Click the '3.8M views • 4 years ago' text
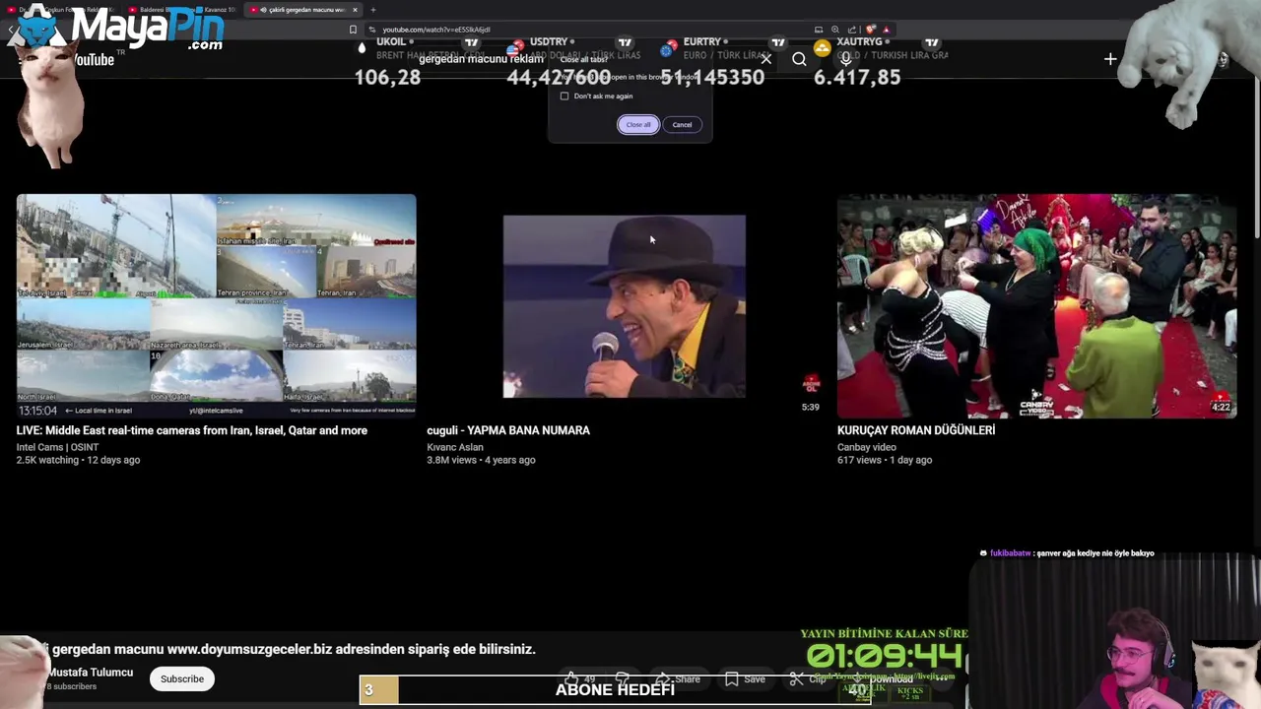The image size is (1261, 709). tap(481, 460)
